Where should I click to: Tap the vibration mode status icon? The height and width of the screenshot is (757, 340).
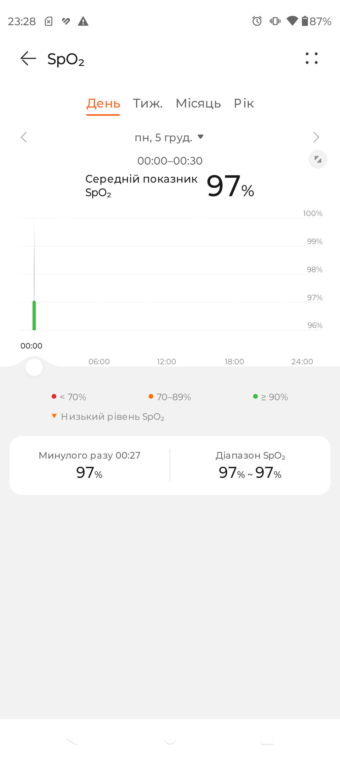click(275, 21)
